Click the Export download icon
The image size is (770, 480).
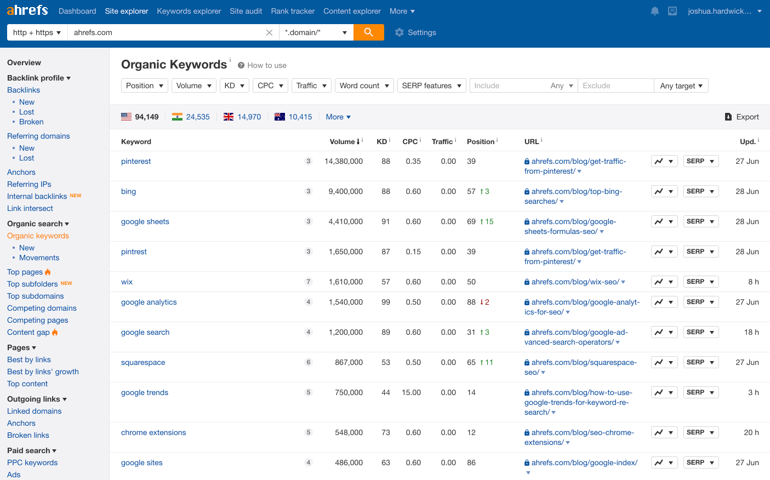coord(728,117)
